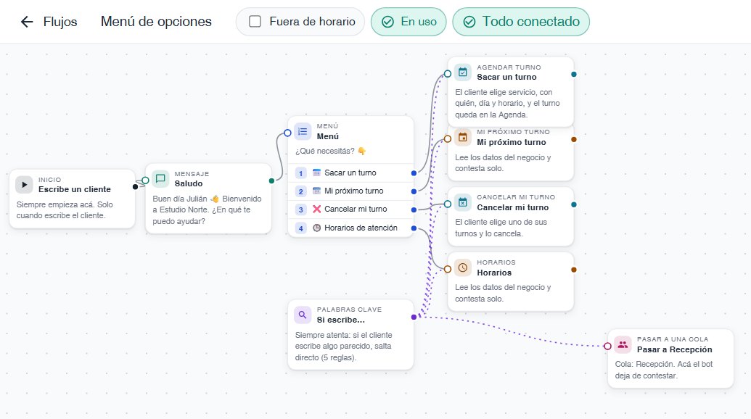The width and height of the screenshot is (751, 419).
Task: Click input port of Agendar turno node
Action: coord(448,74)
